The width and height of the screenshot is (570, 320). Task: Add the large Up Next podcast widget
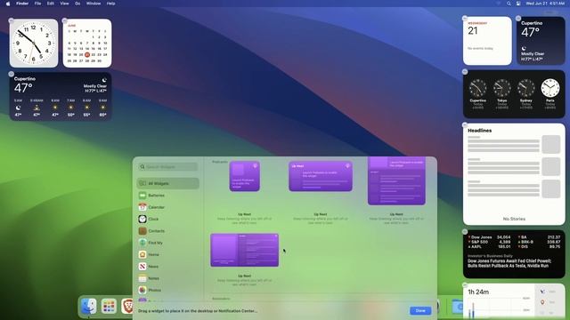tap(396, 181)
